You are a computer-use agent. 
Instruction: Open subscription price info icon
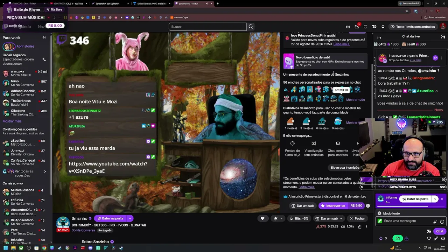368,206
